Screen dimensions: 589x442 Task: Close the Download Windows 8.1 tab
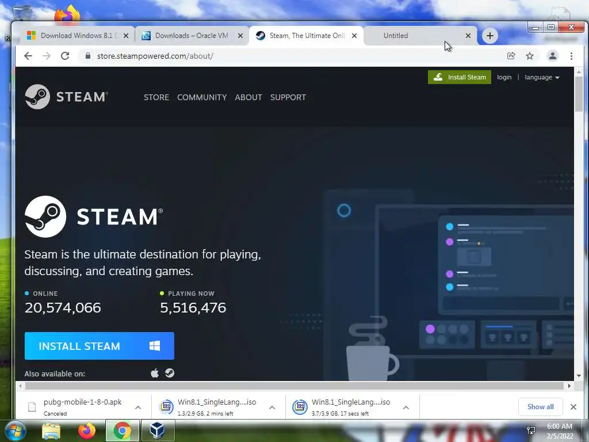click(x=126, y=36)
